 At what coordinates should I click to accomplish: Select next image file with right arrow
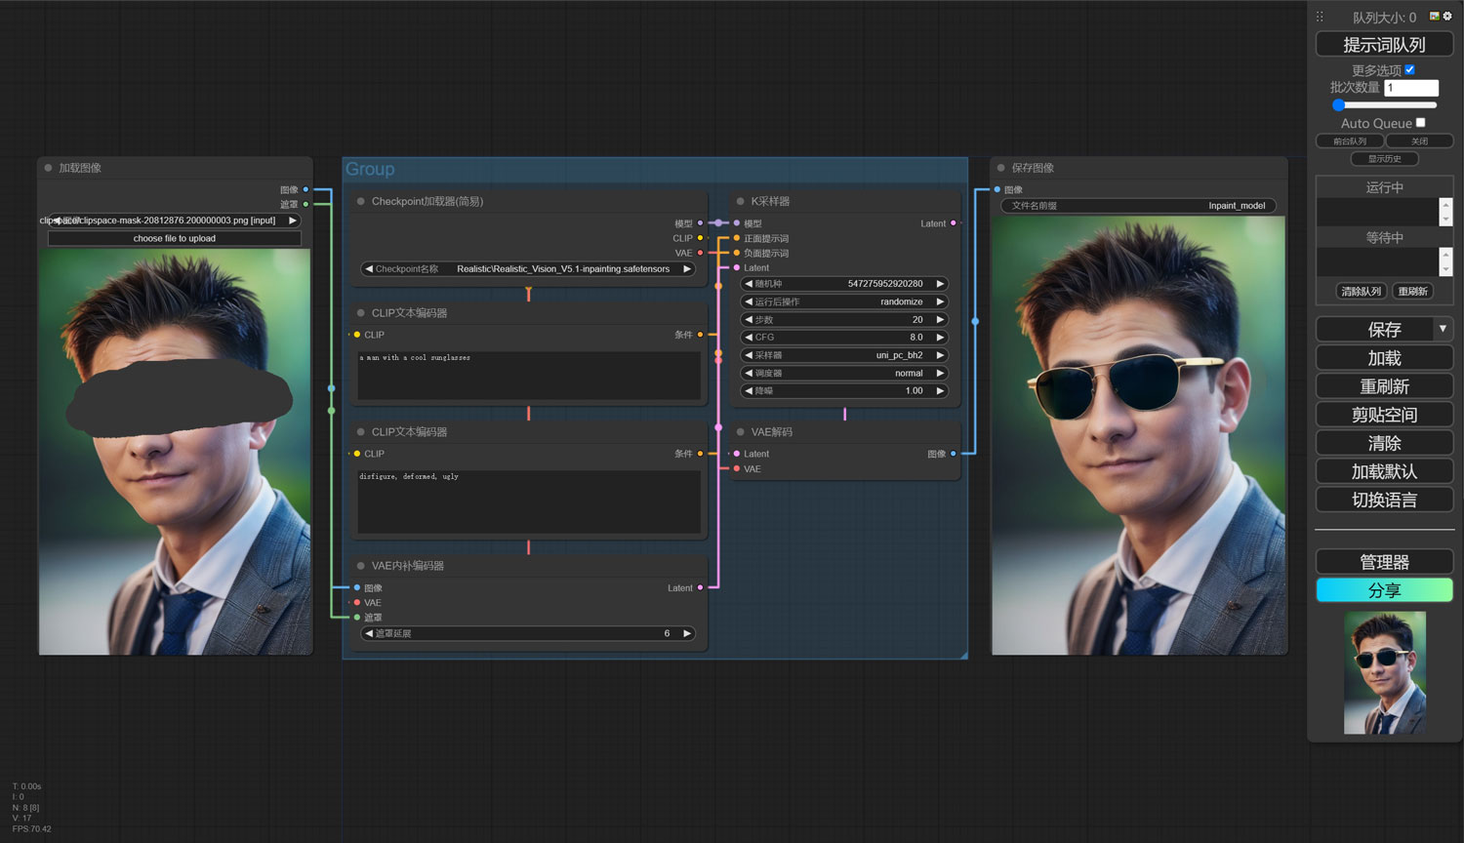pos(292,221)
